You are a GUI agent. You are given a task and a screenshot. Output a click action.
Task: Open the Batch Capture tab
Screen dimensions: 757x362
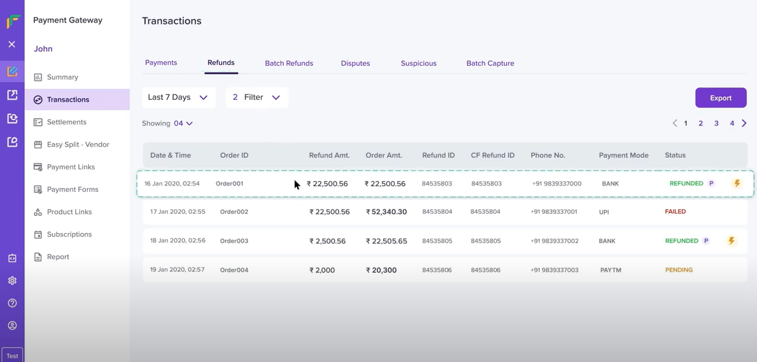(490, 63)
